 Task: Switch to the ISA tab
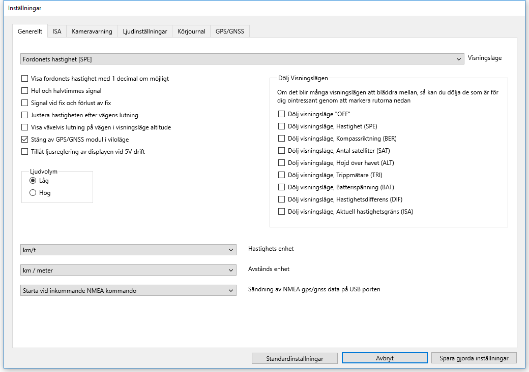click(57, 31)
